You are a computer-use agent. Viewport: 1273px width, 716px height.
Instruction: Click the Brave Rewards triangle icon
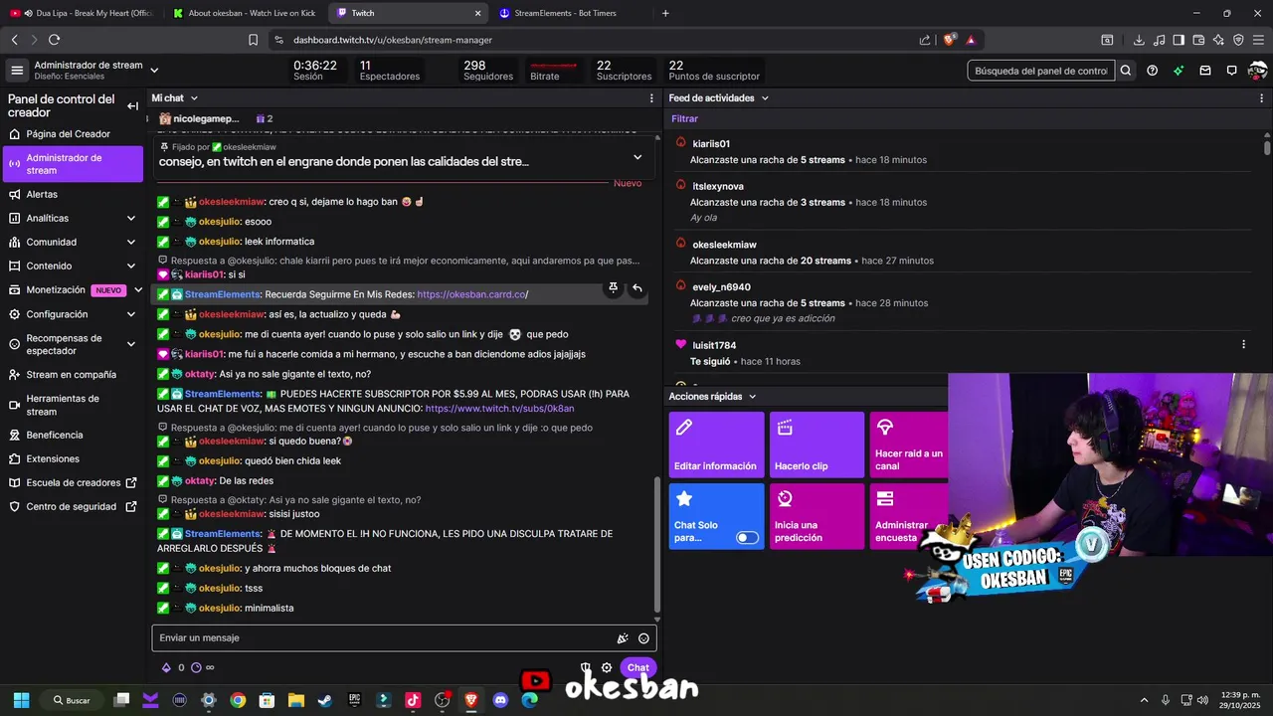[x=971, y=40]
